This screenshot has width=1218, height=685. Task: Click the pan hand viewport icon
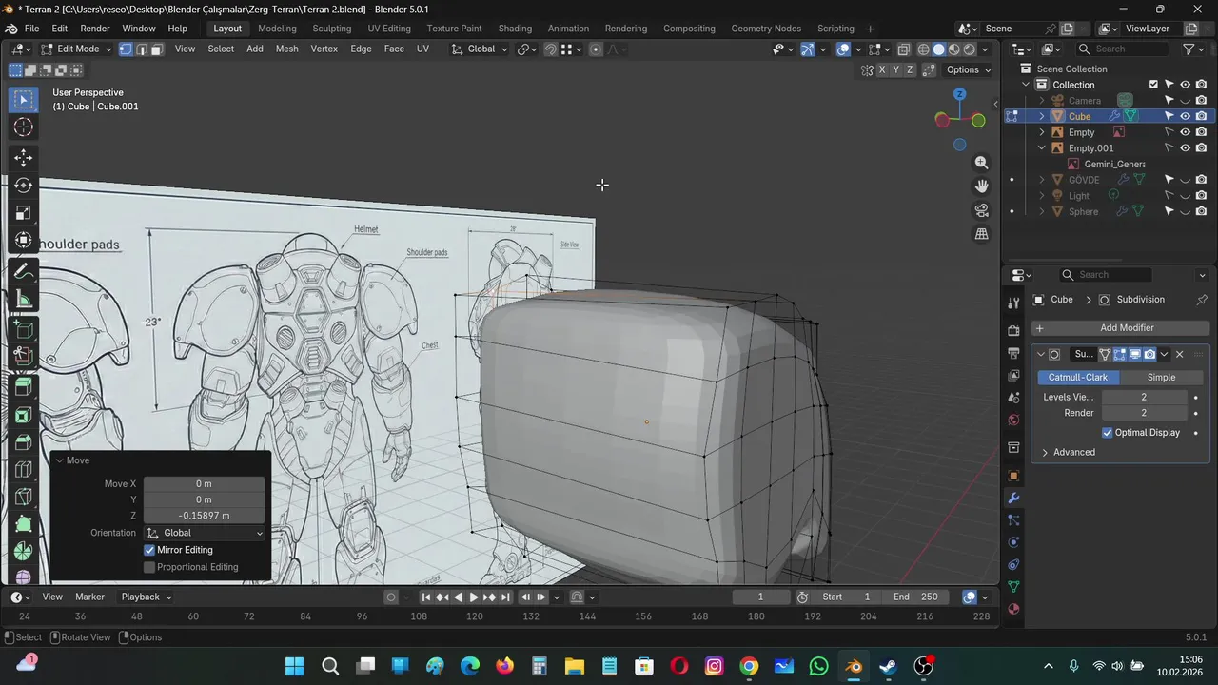982,186
